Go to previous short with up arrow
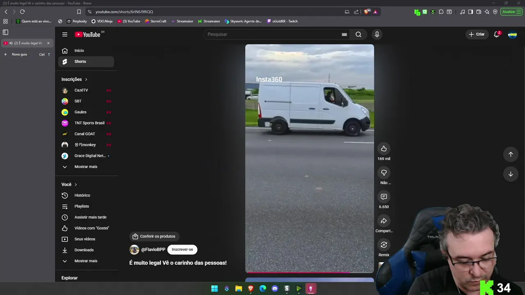Image resolution: width=525 pixels, height=295 pixels. tap(511, 154)
